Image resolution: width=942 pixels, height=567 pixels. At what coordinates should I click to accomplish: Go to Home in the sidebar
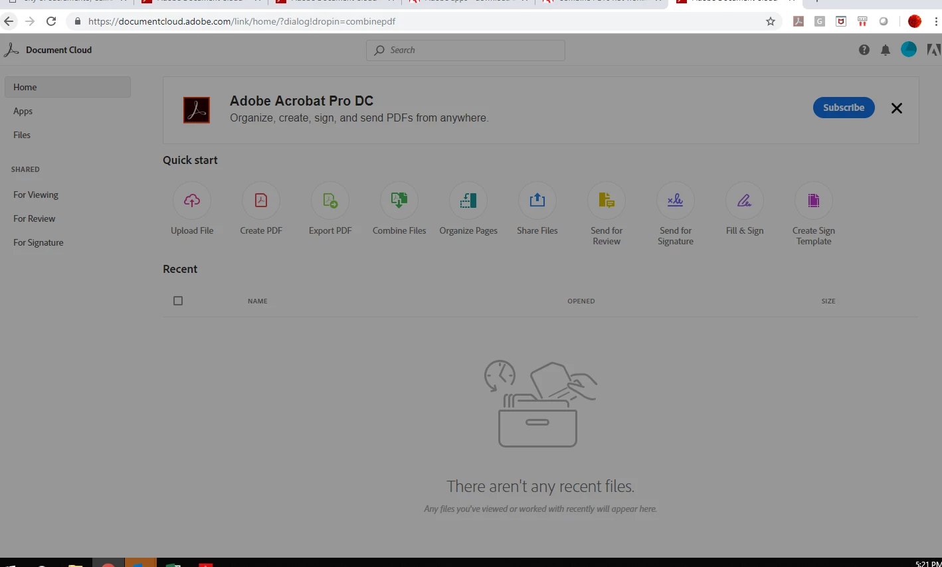pos(68,87)
